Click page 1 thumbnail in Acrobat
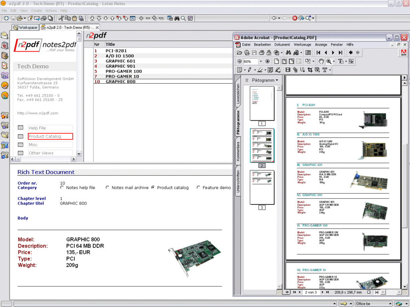This screenshot has width=410, height=307. pyautogui.click(x=262, y=103)
